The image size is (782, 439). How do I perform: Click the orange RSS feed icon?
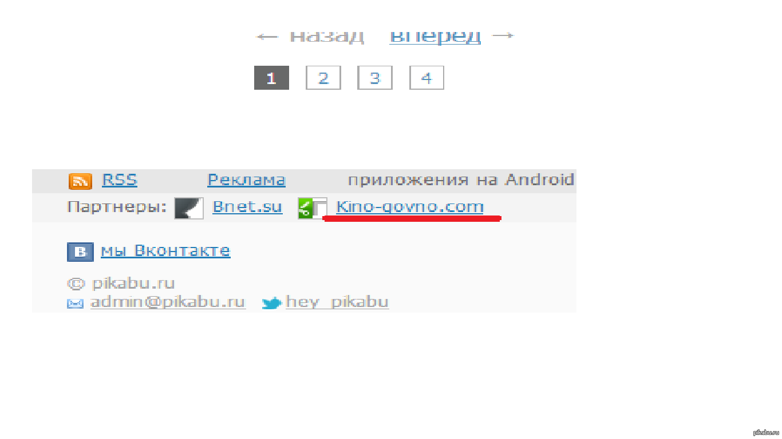80,181
